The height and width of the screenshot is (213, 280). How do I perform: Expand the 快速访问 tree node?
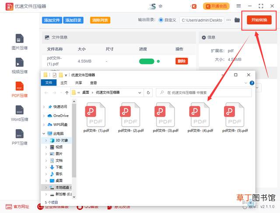pos(44,107)
